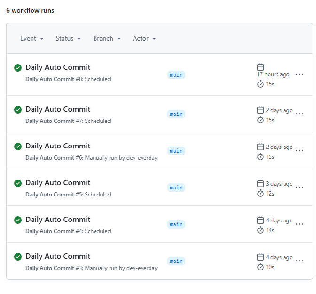Click main branch label on run #4
Image resolution: width=316 pixels, height=294 pixels.
[x=176, y=224]
